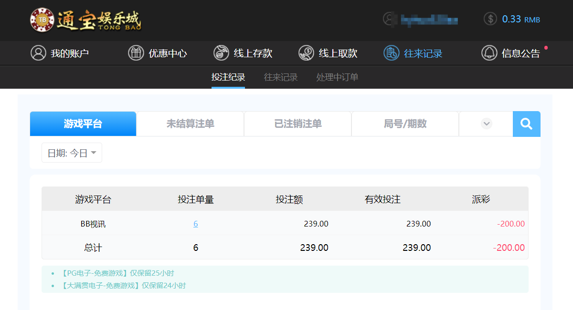Open the chevron dropdown next to the search button
573x310 pixels.
(x=486, y=124)
